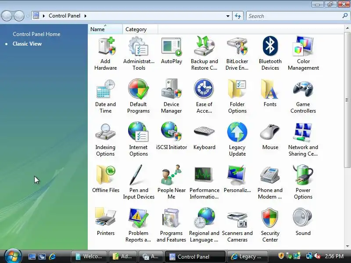This screenshot has width=351, height=263.
Task: Click the muted volume tray icon
Action: tap(317, 256)
